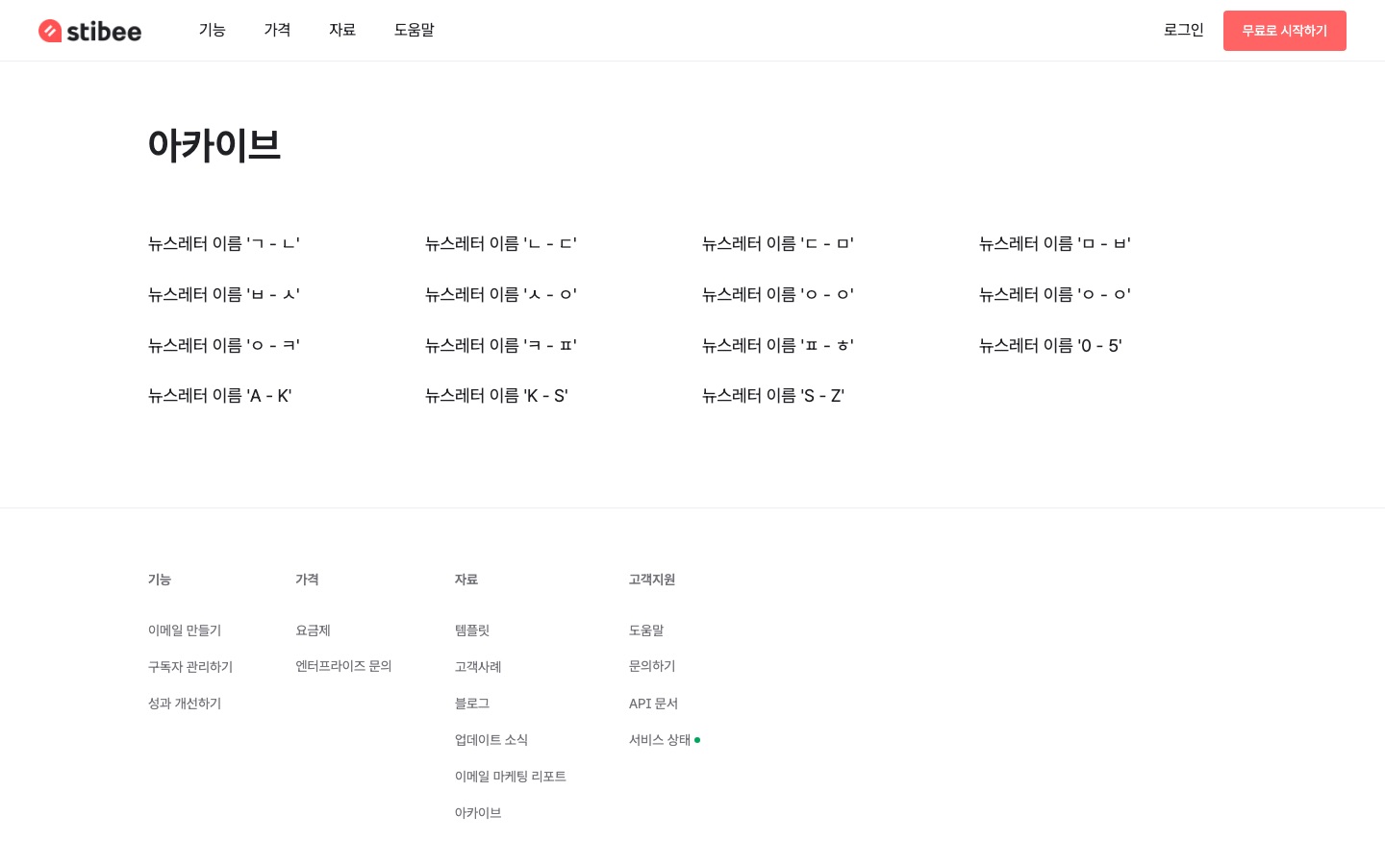1385x865 pixels.
Task: Click the 무료로 시작하기 button
Action: [1284, 31]
